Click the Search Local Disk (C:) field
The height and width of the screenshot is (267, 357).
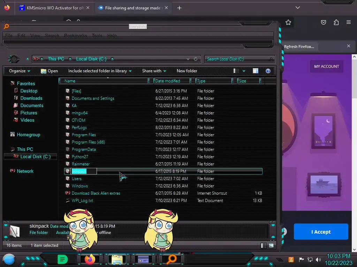coord(240,59)
